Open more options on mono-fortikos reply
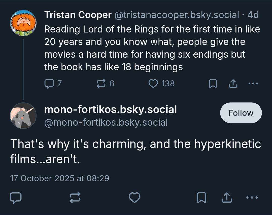Image resolution: width=272 pixels, height=215 pixels. pos(252,197)
